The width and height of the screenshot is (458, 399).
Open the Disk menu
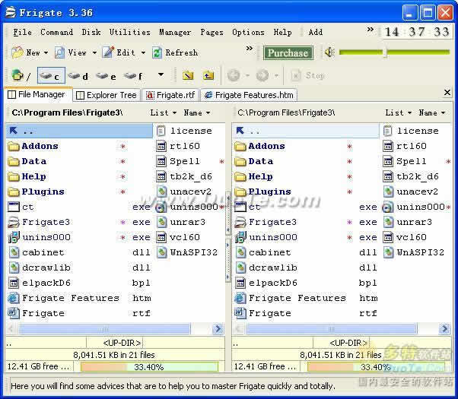pos(91,32)
